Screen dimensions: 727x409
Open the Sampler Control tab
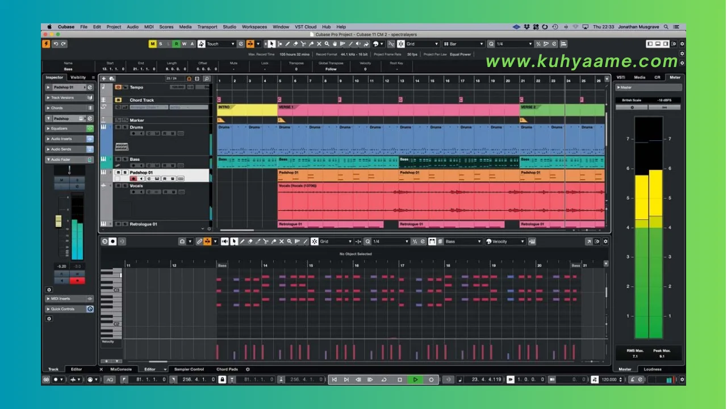189,369
